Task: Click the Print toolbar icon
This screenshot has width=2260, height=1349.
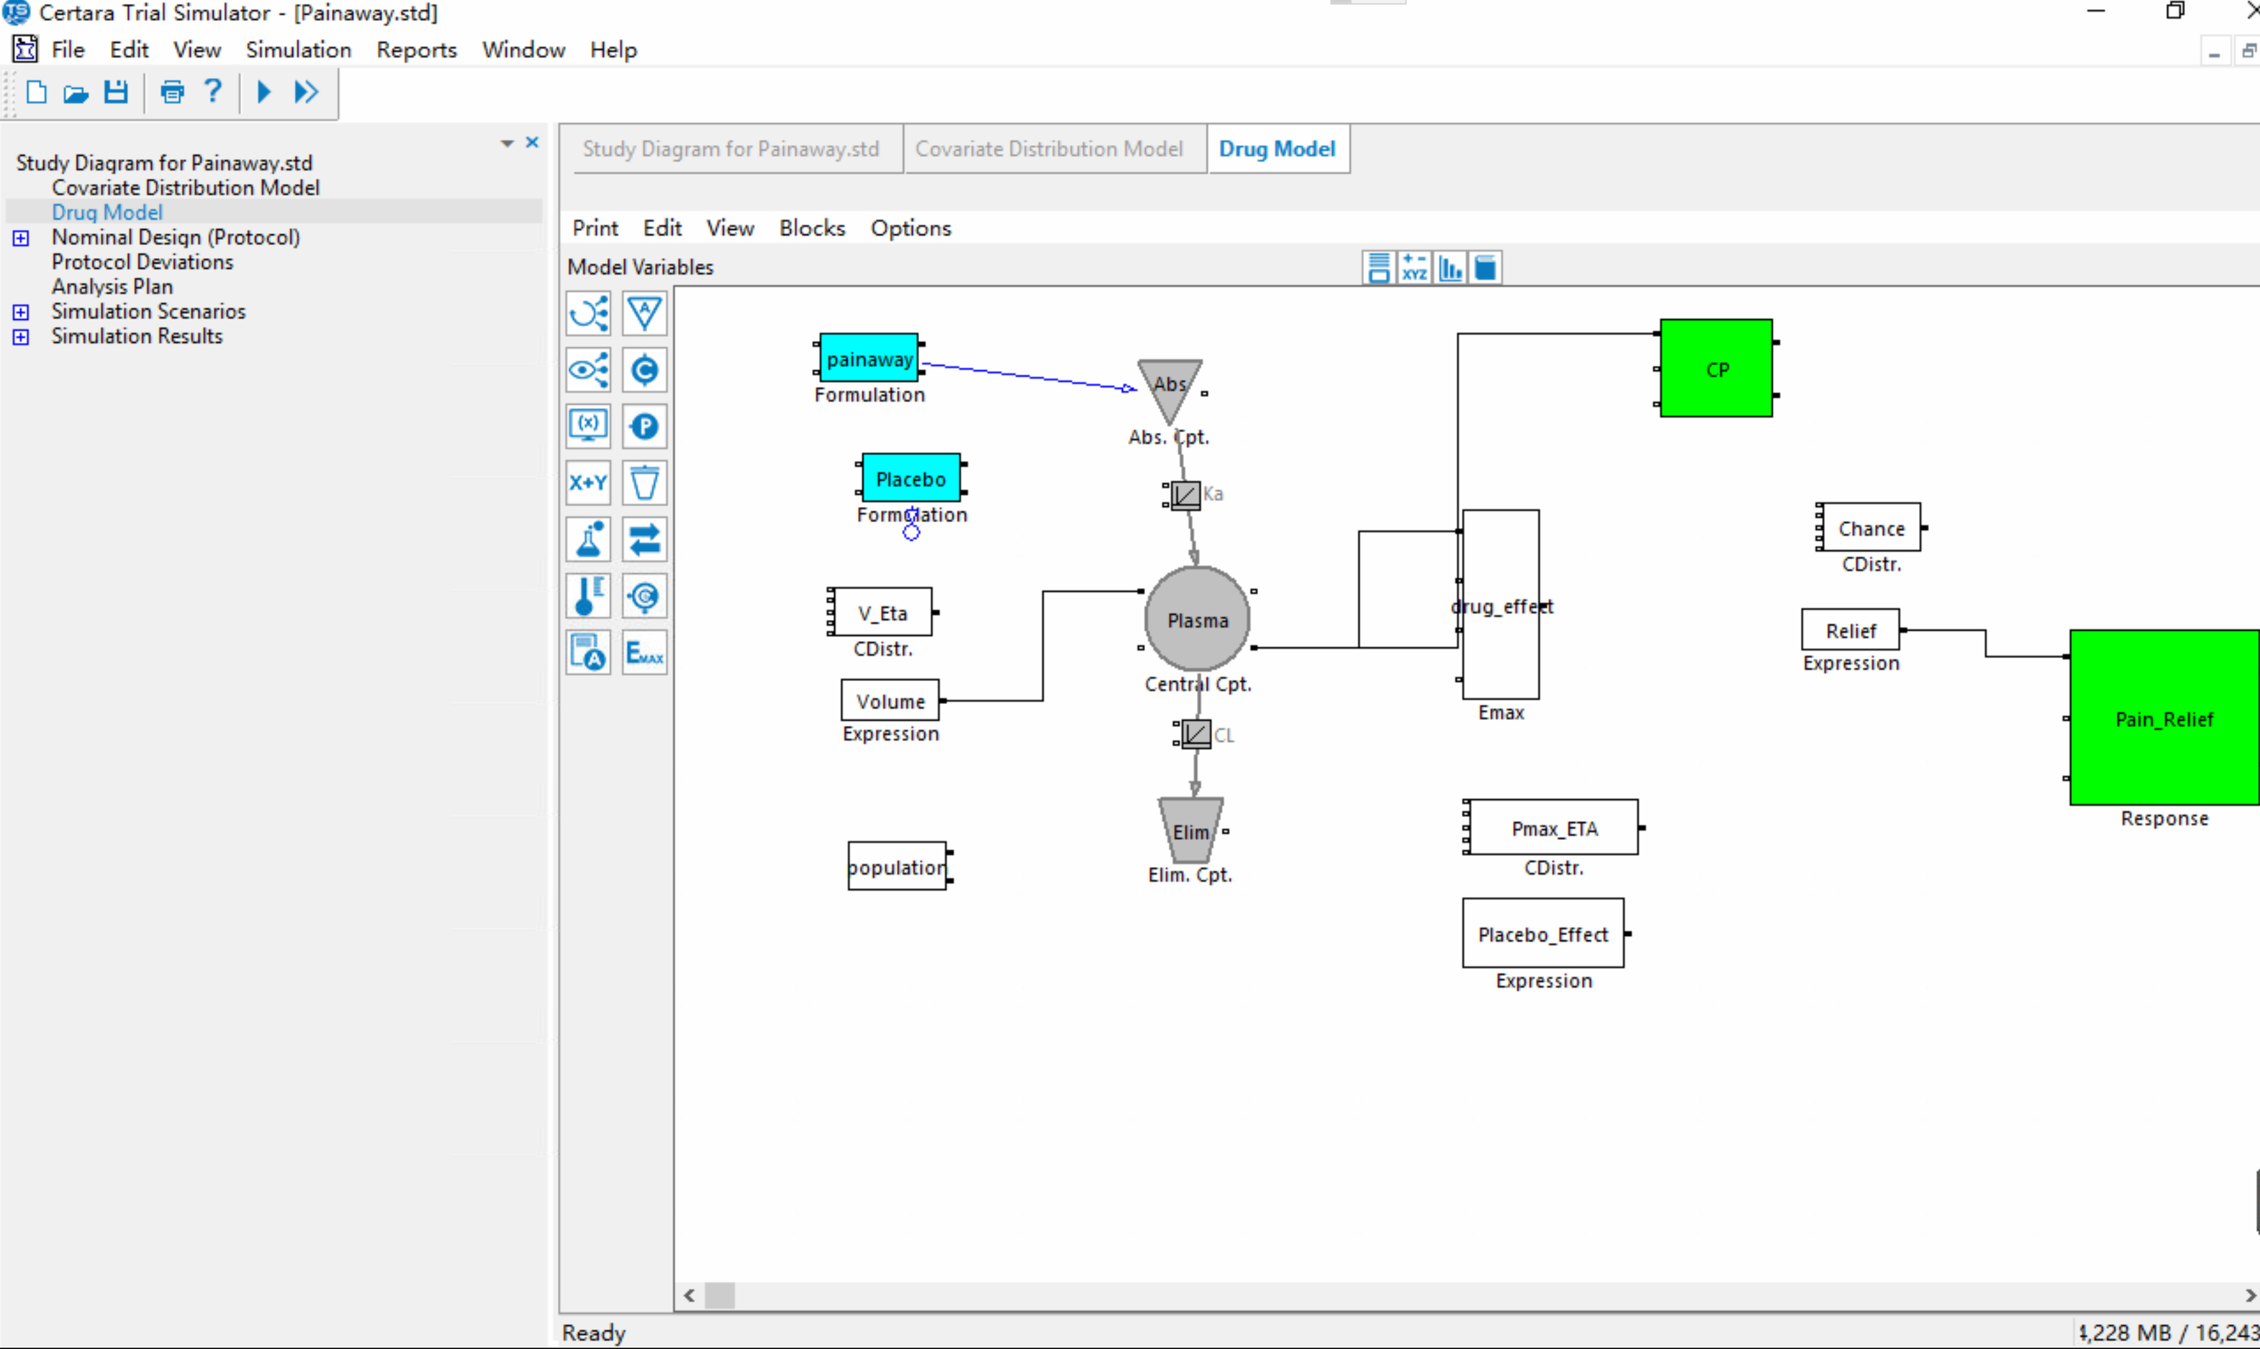Action: (x=172, y=92)
